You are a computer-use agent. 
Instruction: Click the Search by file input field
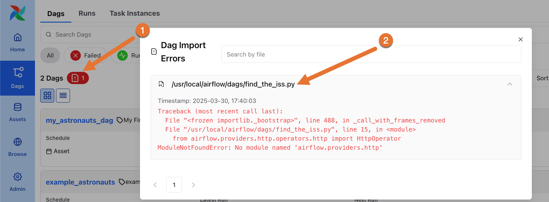371,54
